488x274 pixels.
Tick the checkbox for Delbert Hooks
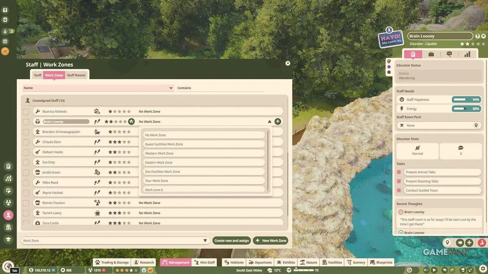[26, 152]
